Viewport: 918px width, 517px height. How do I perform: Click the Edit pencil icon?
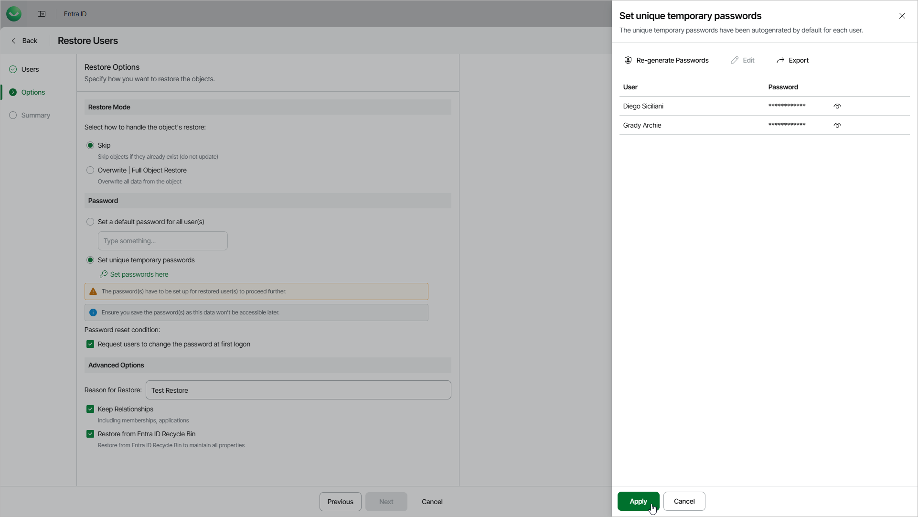(735, 60)
